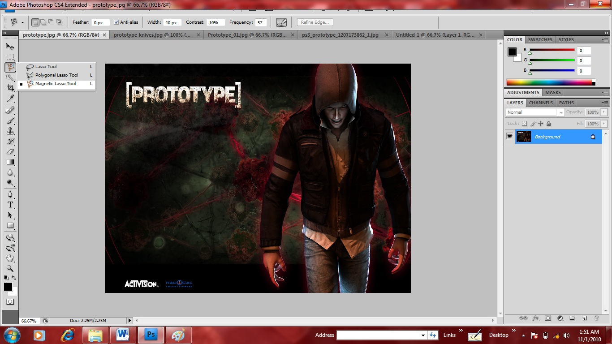This screenshot has width=612, height=344.
Task: Choose Magnetic Lasso Tool from flyout
Action: click(56, 83)
